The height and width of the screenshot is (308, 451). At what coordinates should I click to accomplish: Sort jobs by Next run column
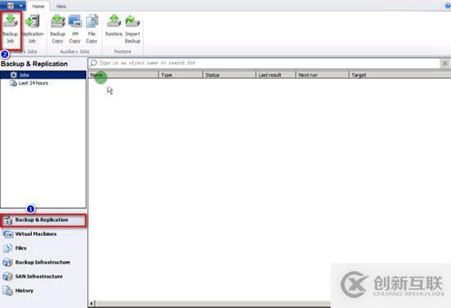pyautogui.click(x=322, y=75)
